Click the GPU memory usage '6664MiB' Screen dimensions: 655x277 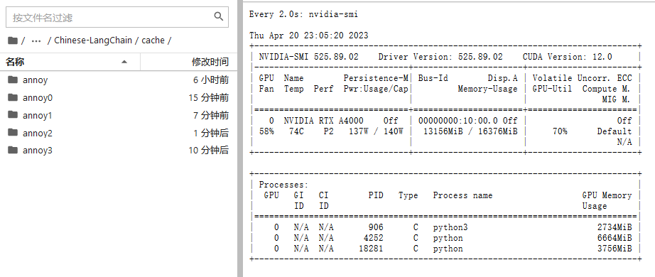(614, 238)
